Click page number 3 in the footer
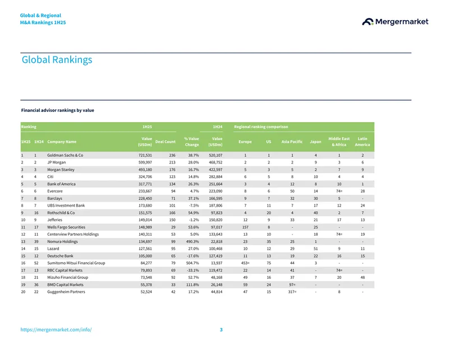This screenshot has height=346, width=449. click(221, 330)
